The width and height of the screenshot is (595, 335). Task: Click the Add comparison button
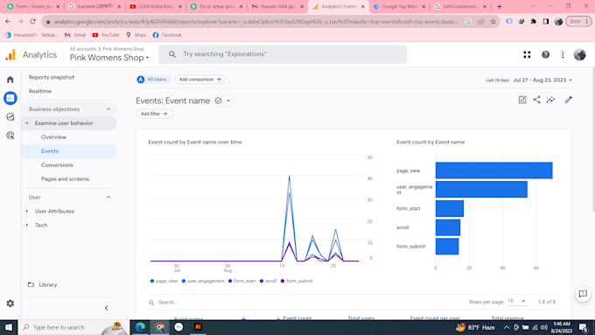(199, 80)
